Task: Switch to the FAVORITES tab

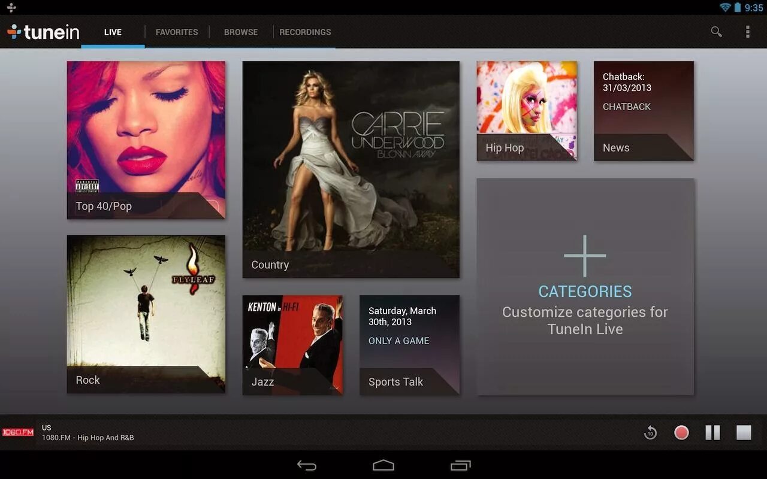Action: point(177,32)
